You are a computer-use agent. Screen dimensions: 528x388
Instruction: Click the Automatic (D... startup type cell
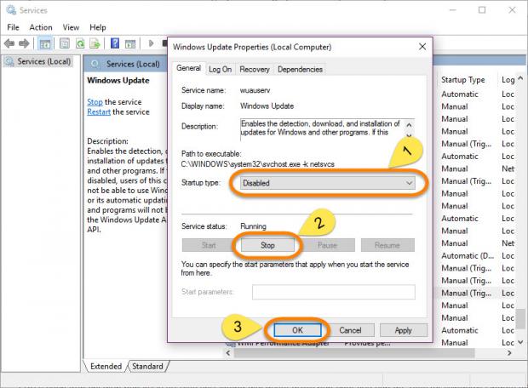(x=468, y=256)
